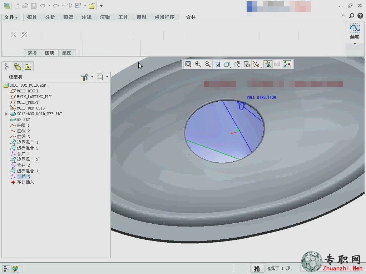Select MAIN_PARTING_PLN datum plane
The image size is (366, 274).
click(x=34, y=97)
